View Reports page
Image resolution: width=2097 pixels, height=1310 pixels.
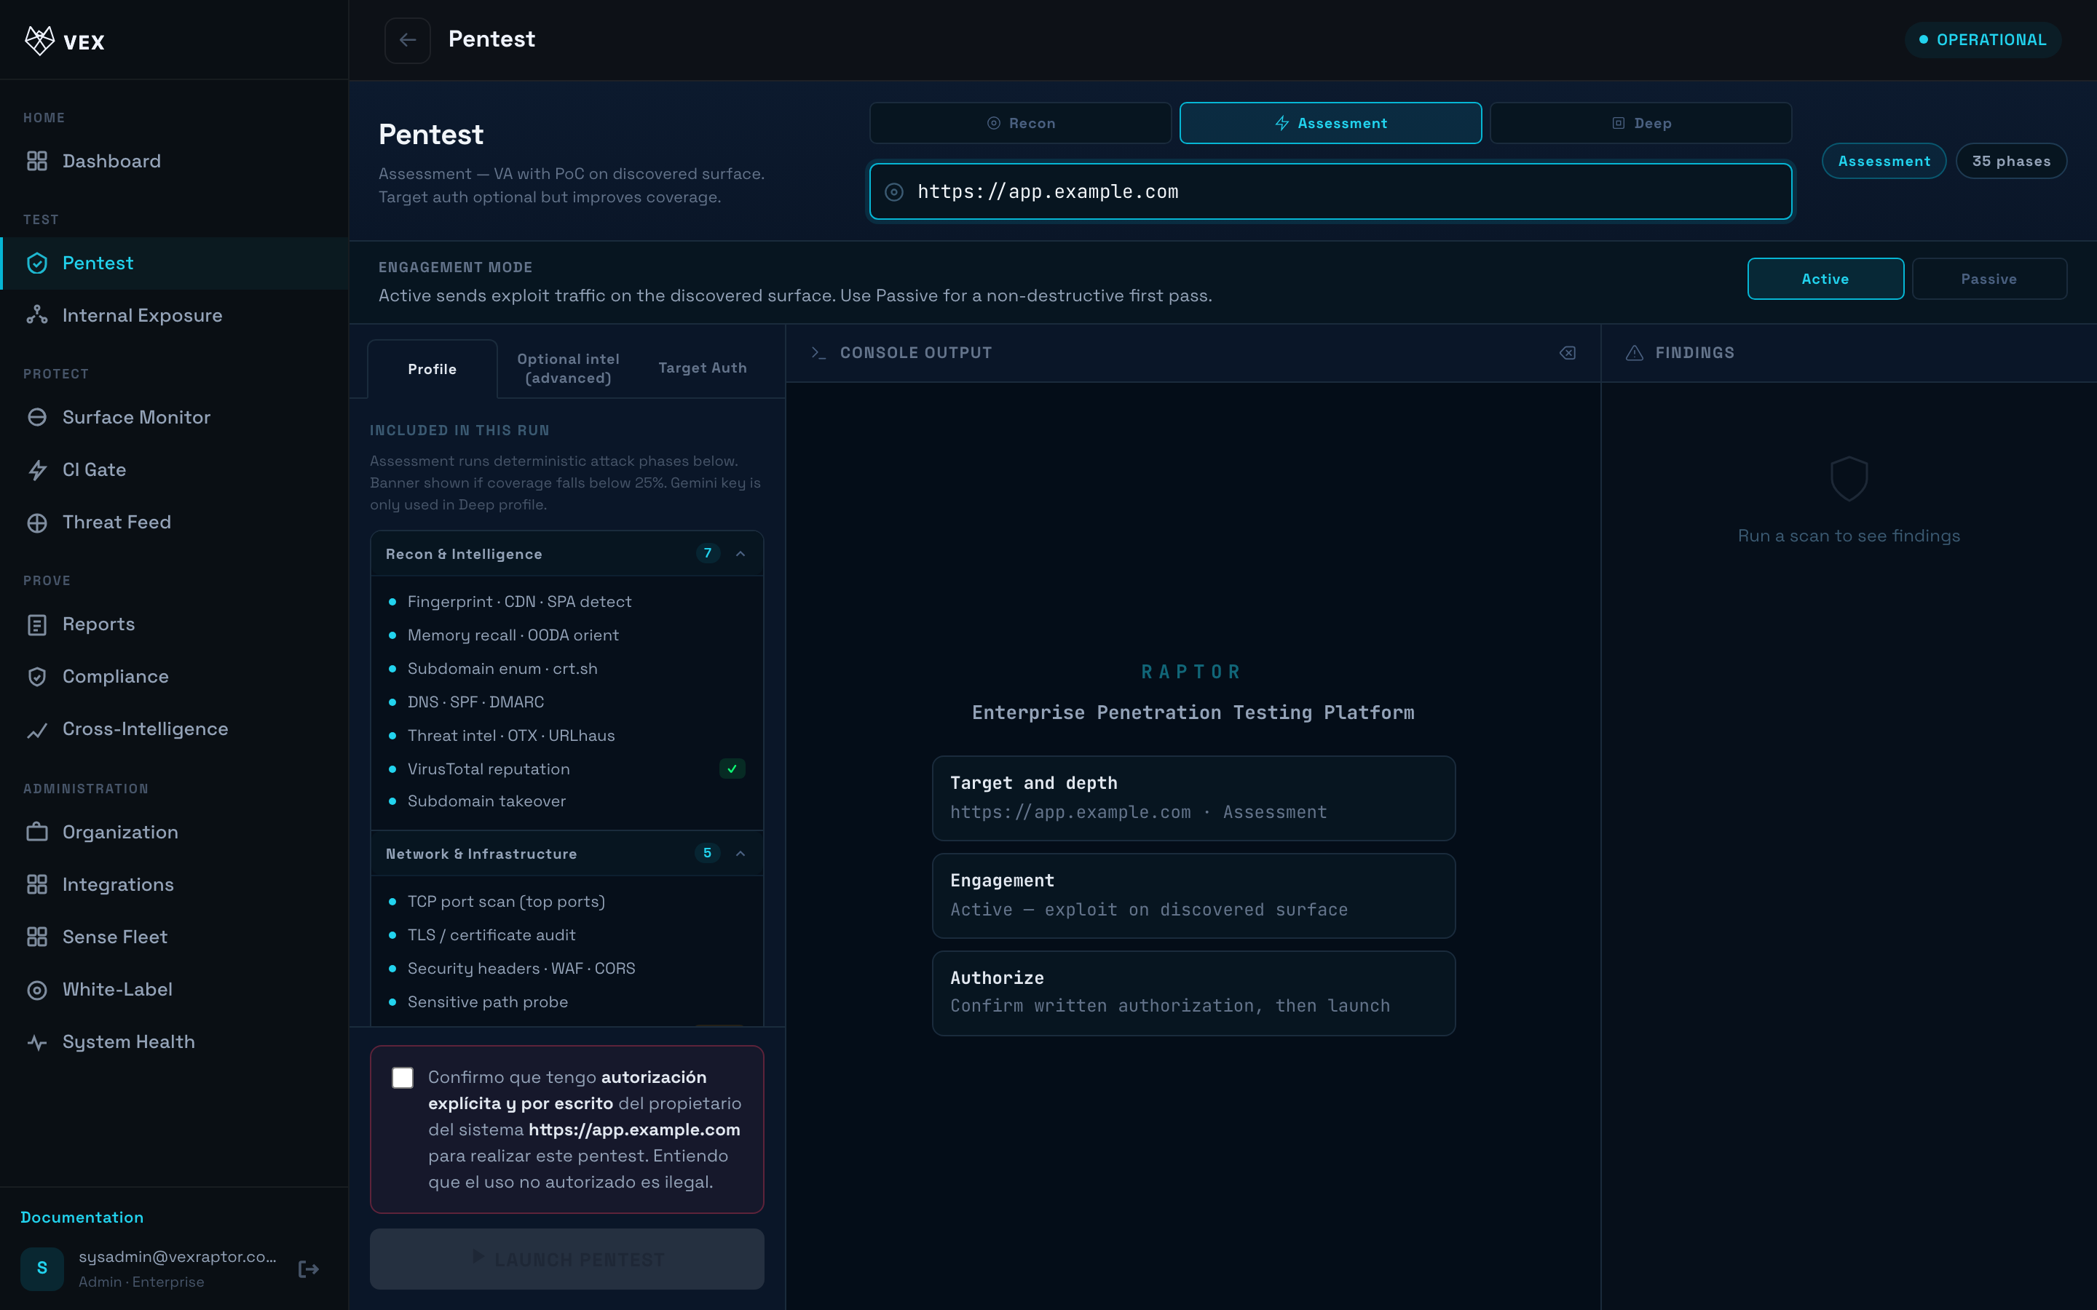(174, 624)
